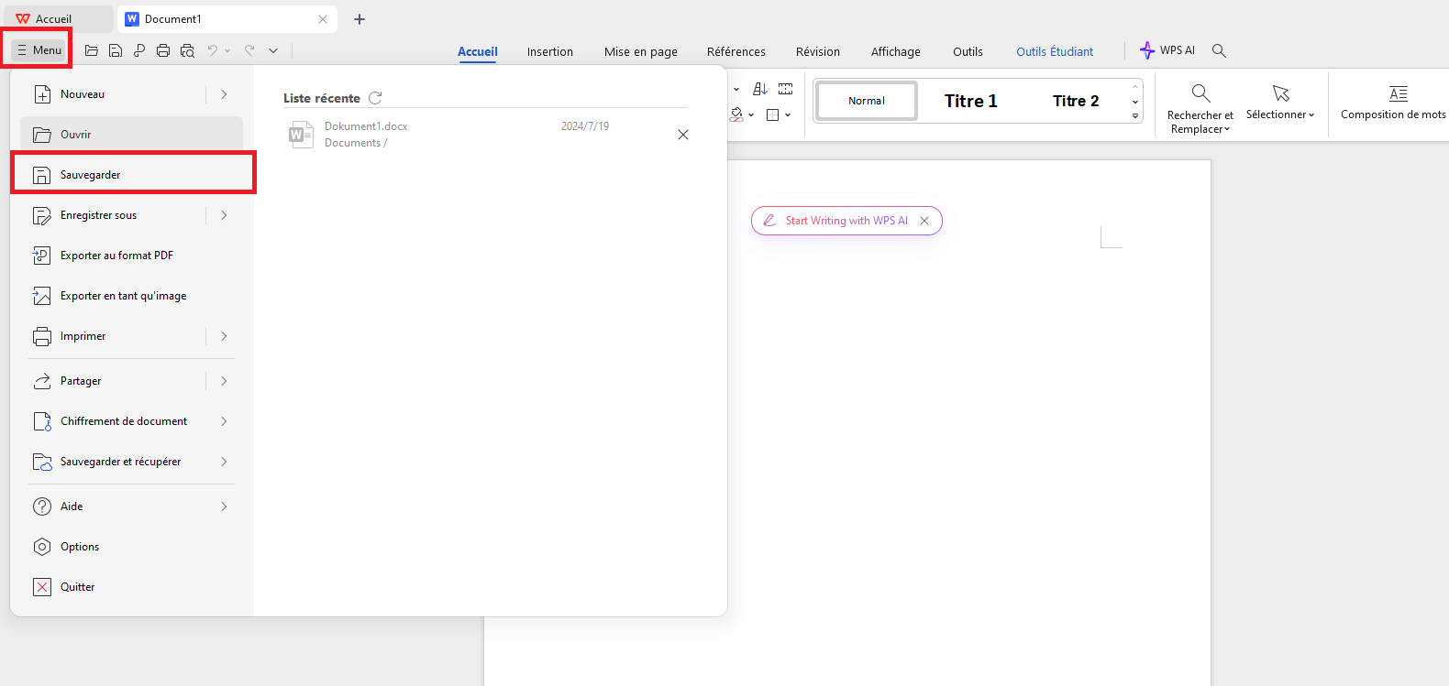Click the save icon in quick toolbar

[116, 51]
